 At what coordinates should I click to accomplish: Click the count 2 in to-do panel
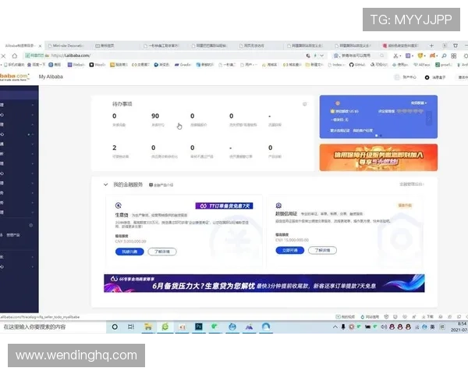pos(115,148)
